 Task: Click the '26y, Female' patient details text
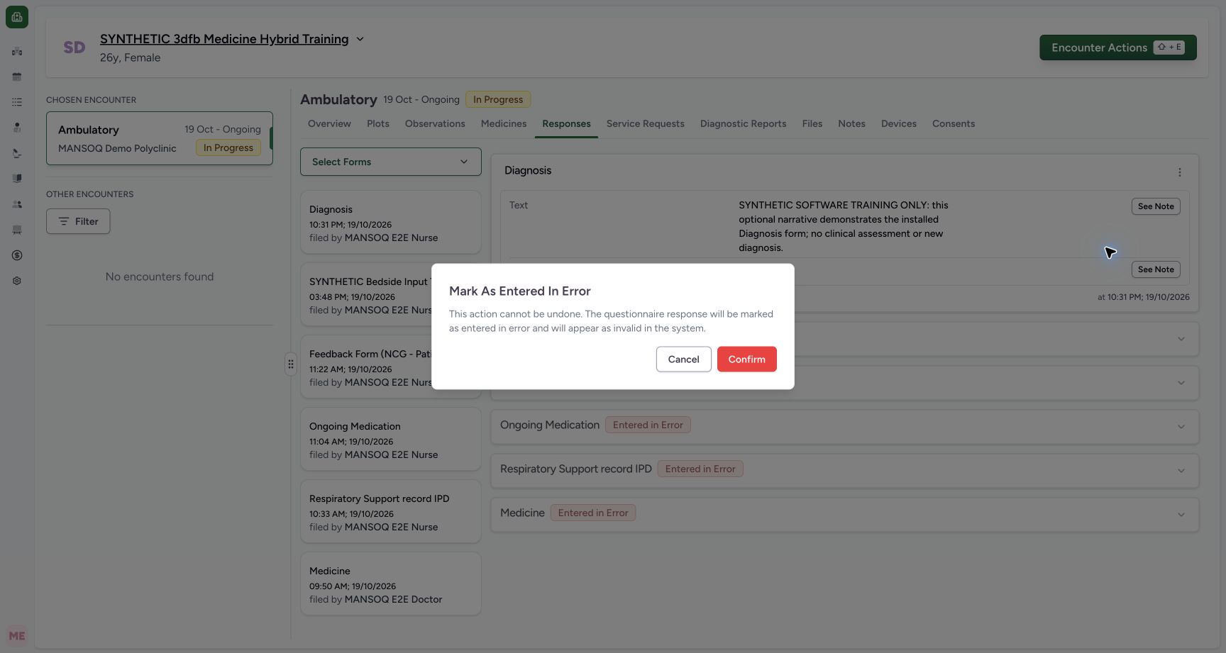coord(131,57)
